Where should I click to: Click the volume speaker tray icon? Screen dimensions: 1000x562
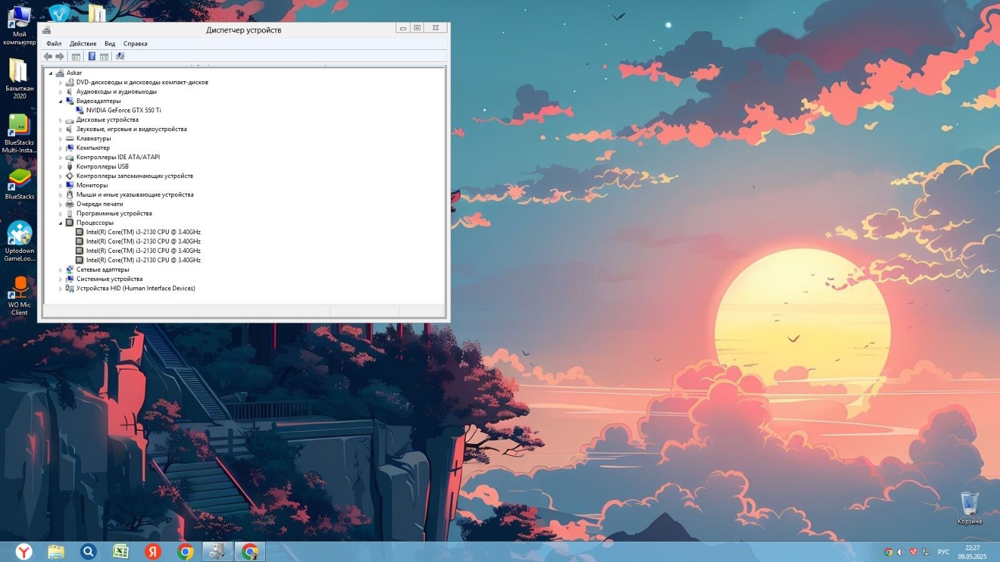pyautogui.click(x=901, y=552)
